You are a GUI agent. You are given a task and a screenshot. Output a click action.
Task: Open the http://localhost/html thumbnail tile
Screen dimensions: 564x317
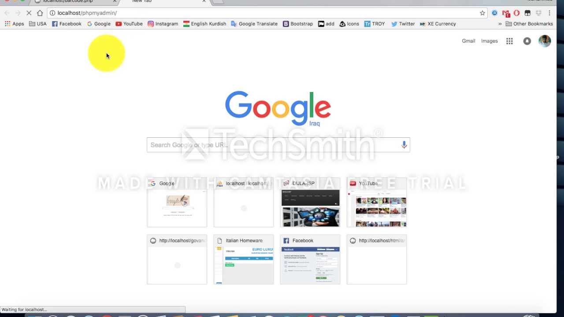click(x=377, y=260)
